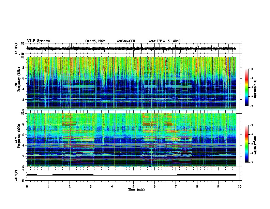
Task: Click the ch.1 spectrogram color scale bar
Action: tap(247, 87)
